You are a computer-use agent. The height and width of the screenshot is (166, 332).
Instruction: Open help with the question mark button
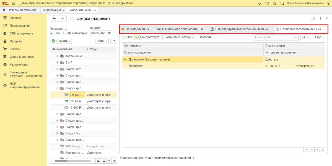click(x=113, y=41)
